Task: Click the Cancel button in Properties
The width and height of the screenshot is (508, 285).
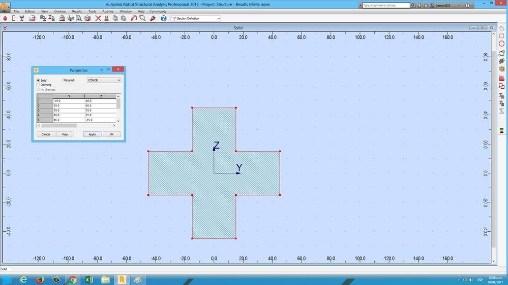Action: (x=46, y=134)
